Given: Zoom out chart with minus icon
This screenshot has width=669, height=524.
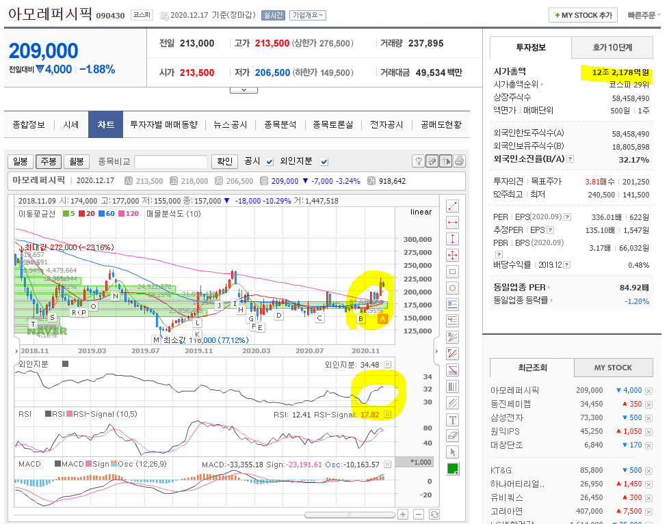Looking at the screenshot, I should coord(419,514).
